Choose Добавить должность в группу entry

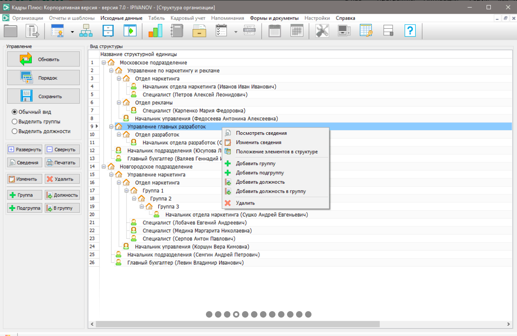pos(275,191)
